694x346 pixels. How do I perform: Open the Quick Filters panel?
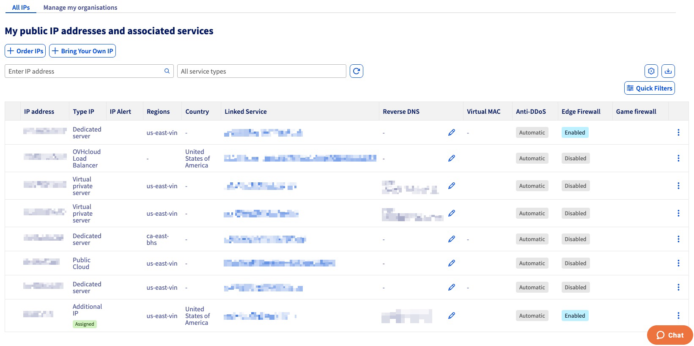650,88
